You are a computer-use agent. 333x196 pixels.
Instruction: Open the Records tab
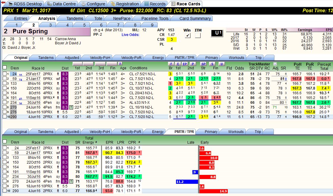[x=155, y=4]
